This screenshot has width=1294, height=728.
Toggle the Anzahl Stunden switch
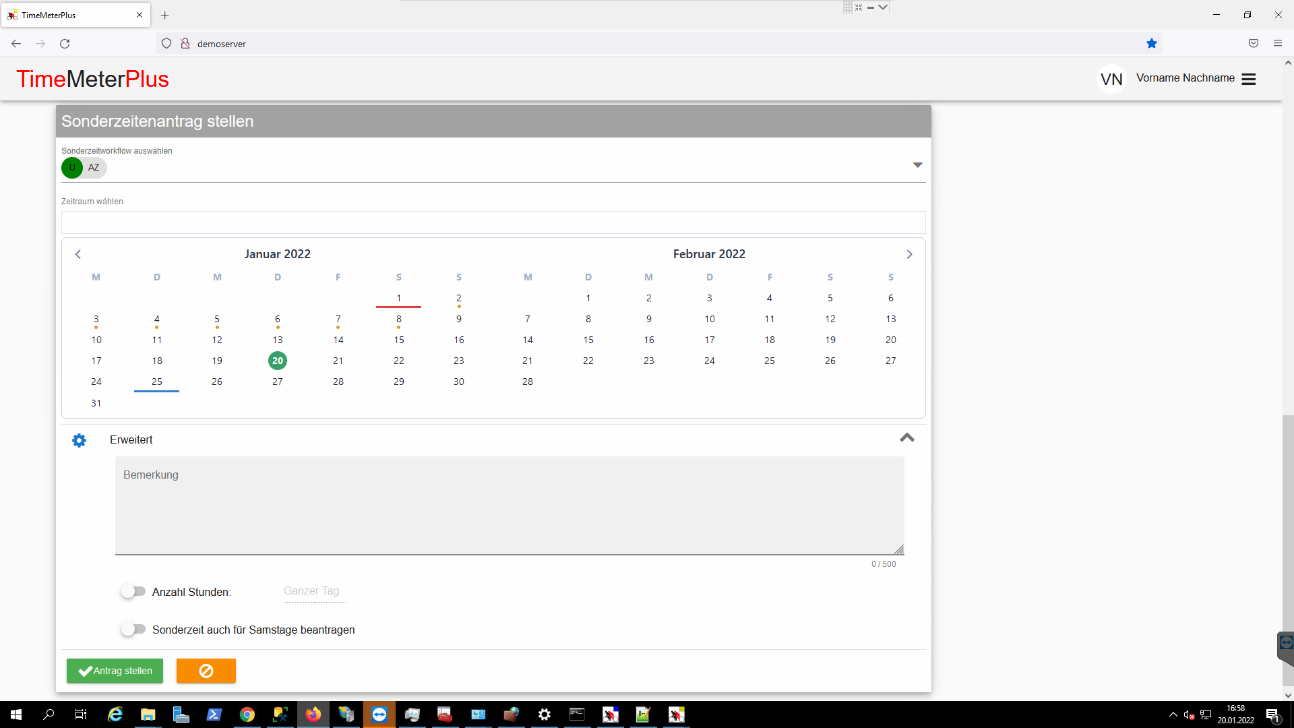[133, 591]
